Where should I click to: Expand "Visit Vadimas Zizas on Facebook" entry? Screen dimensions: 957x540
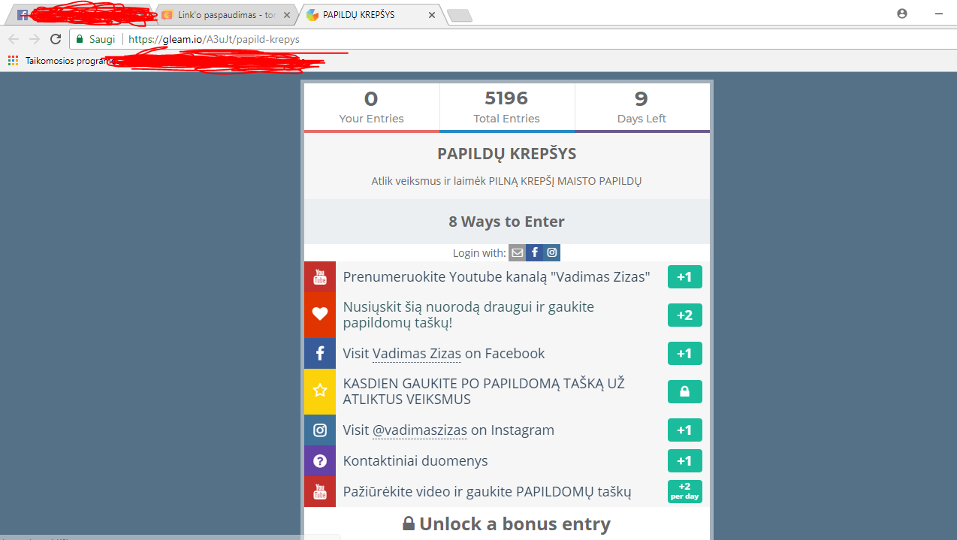pyautogui.click(x=507, y=353)
